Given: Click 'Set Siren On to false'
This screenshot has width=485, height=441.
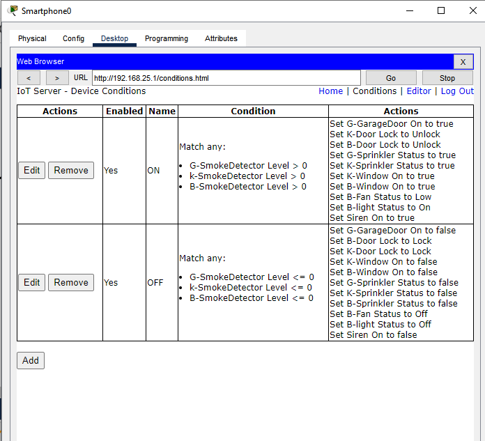Looking at the screenshot, I should pyautogui.click(x=374, y=335).
